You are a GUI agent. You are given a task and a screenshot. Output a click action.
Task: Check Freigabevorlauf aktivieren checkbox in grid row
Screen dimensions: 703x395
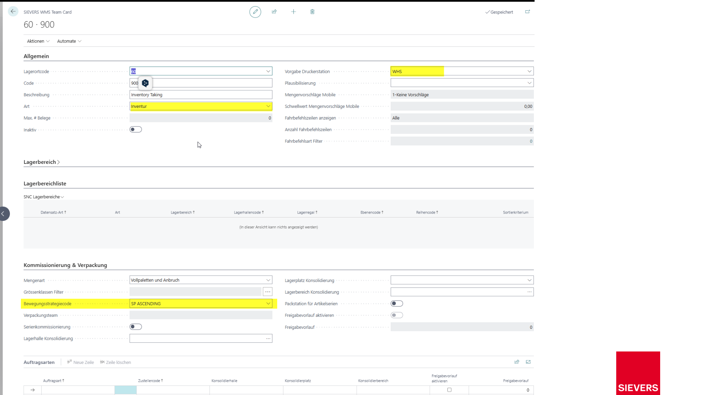pos(449,390)
